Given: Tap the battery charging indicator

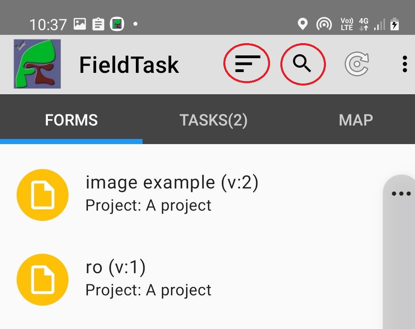Looking at the screenshot, I should (x=395, y=25).
